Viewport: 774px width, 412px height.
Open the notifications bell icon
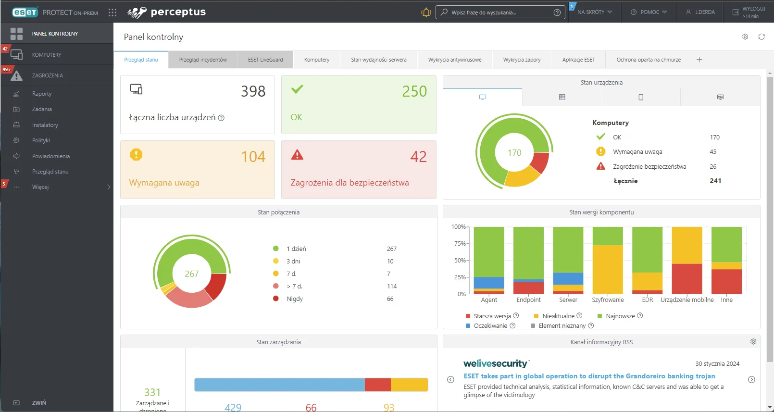point(426,12)
